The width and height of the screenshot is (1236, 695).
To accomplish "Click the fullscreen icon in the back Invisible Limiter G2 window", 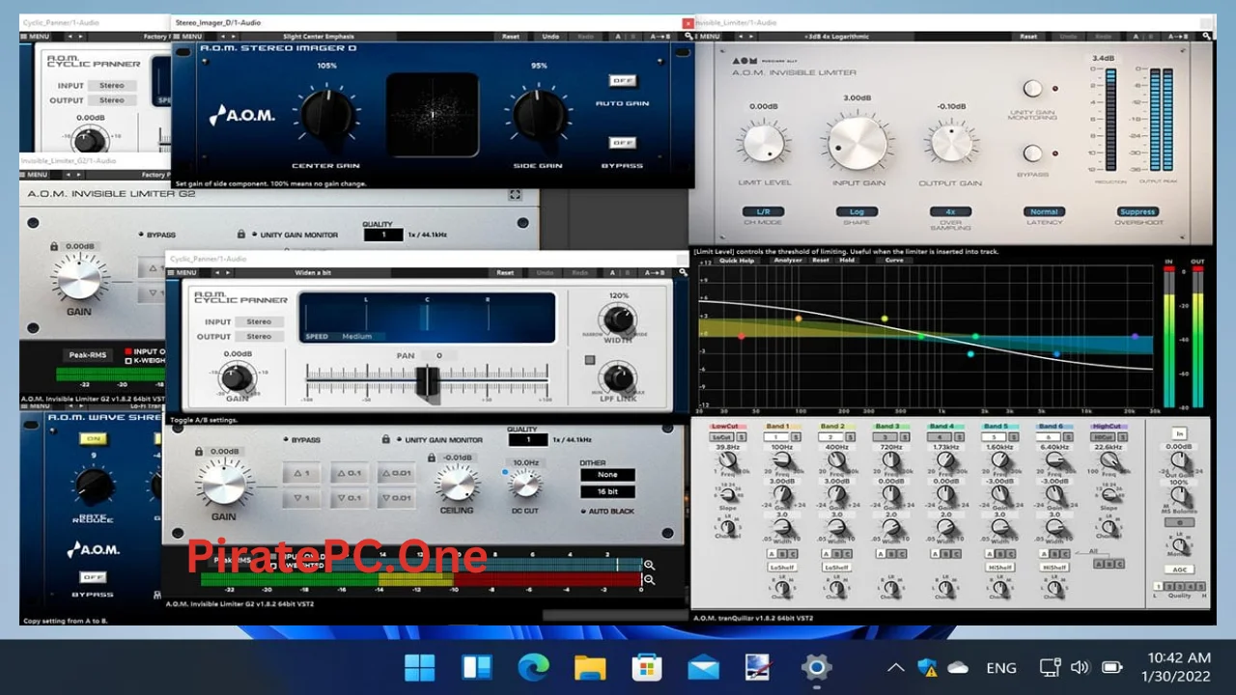I will coord(515,194).
